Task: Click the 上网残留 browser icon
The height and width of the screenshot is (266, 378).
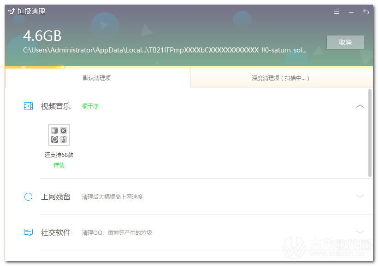Action: 28,197
